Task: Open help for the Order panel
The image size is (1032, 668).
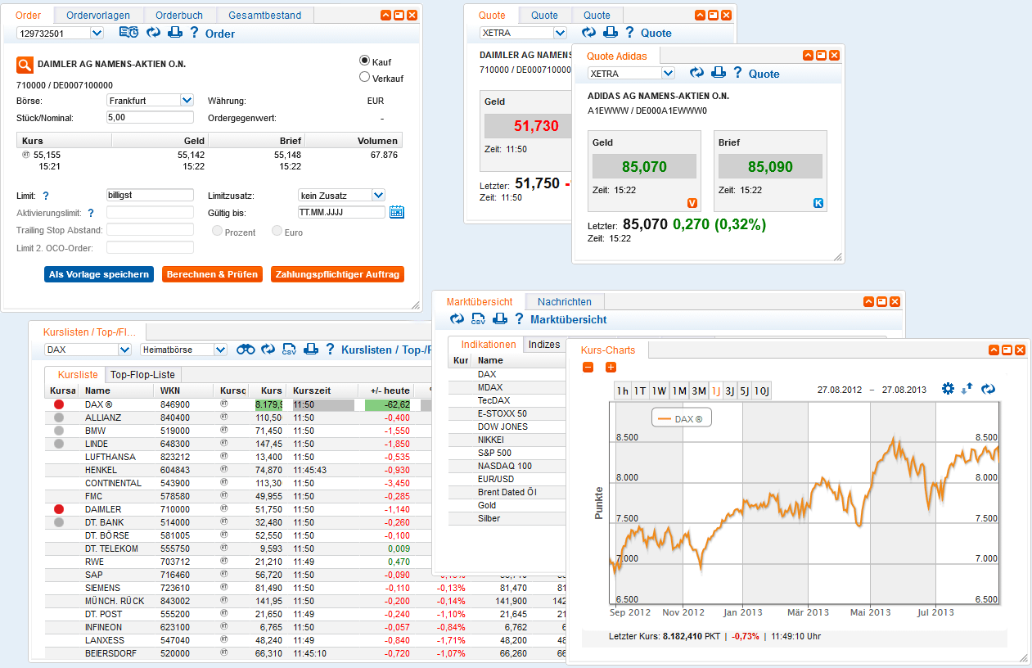Action: tap(194, 33)
